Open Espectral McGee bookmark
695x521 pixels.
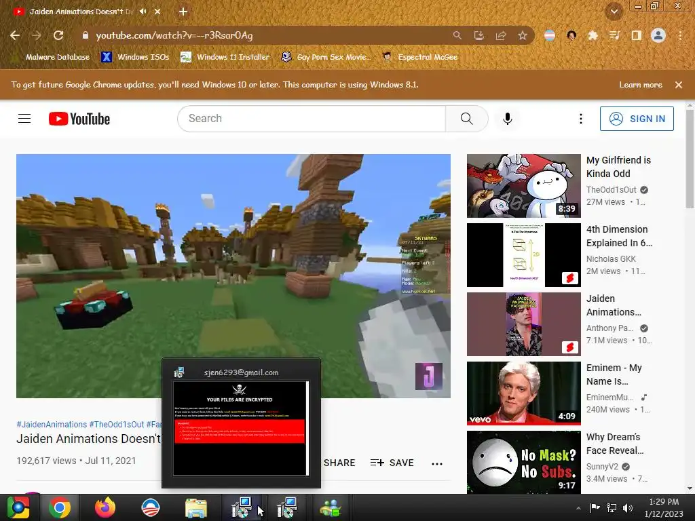[420, 57]
